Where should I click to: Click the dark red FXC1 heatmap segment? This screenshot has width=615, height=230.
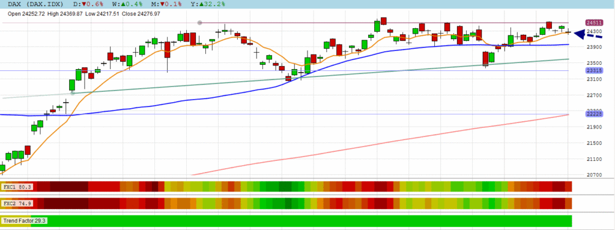(68, 186)
